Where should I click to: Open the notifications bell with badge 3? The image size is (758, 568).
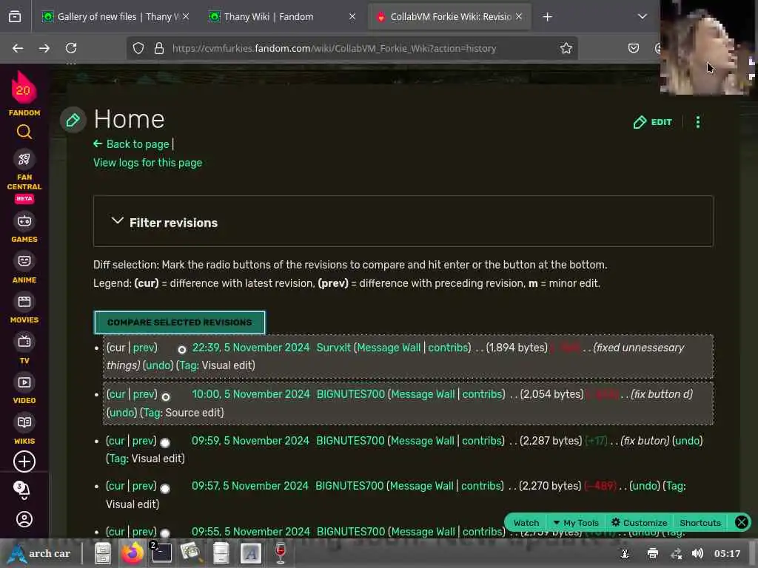point(22,490)
